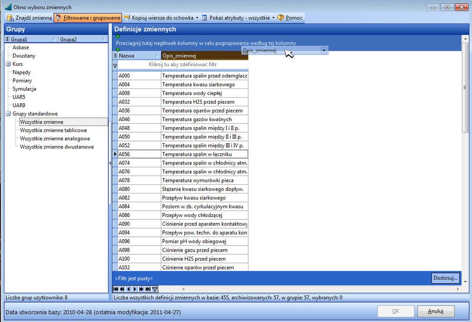
Task: Open the dropdown arrow beside Kopiuj wiersze do schowka
Action: pos(197,18)
